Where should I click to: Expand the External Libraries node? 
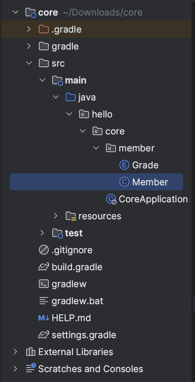click(x=15, y=352)
